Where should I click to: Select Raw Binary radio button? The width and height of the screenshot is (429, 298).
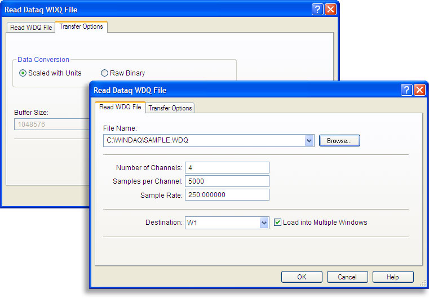point(104,73)
